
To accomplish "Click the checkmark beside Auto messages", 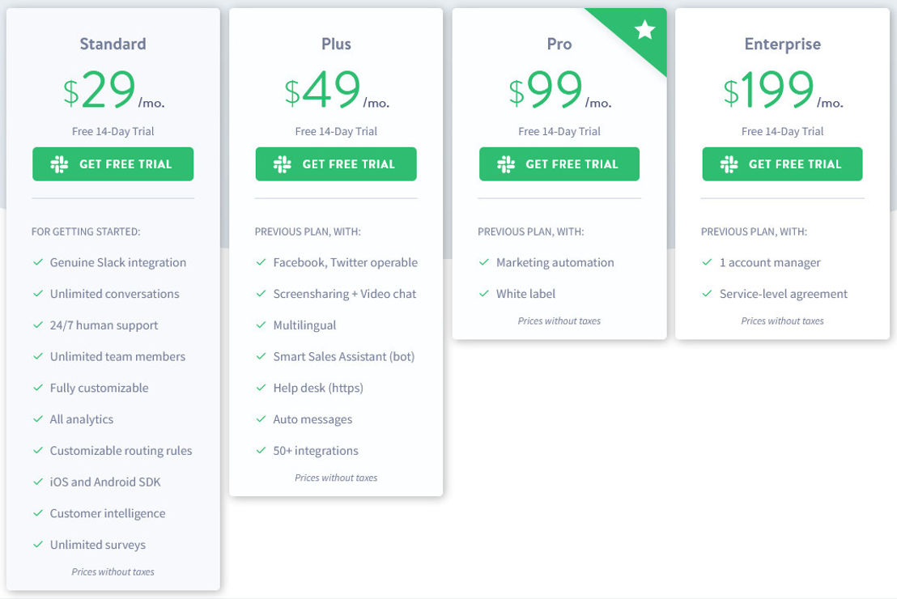I will point(261,418).
